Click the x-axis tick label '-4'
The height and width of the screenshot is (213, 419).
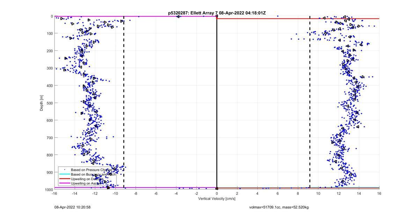click(176, 193)
